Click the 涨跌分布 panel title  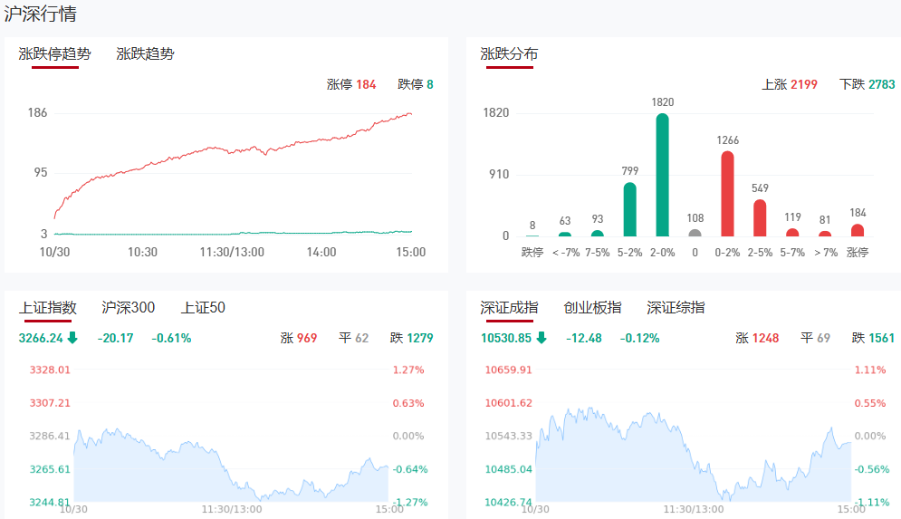(x=509, y=53)
